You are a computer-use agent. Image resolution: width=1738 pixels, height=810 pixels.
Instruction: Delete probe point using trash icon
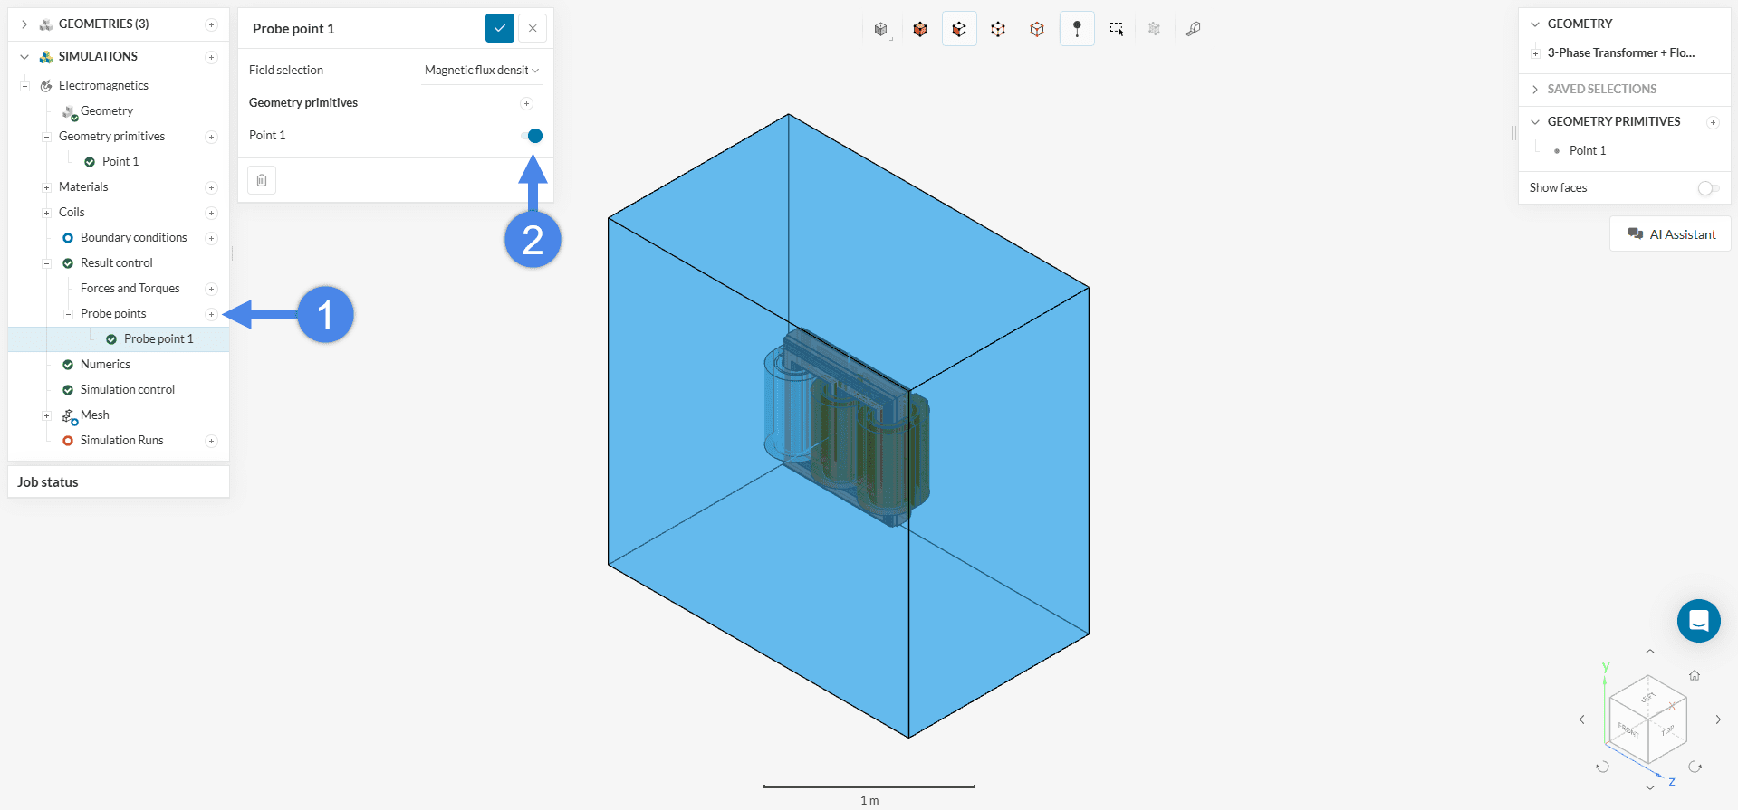(x=262, y=180)
